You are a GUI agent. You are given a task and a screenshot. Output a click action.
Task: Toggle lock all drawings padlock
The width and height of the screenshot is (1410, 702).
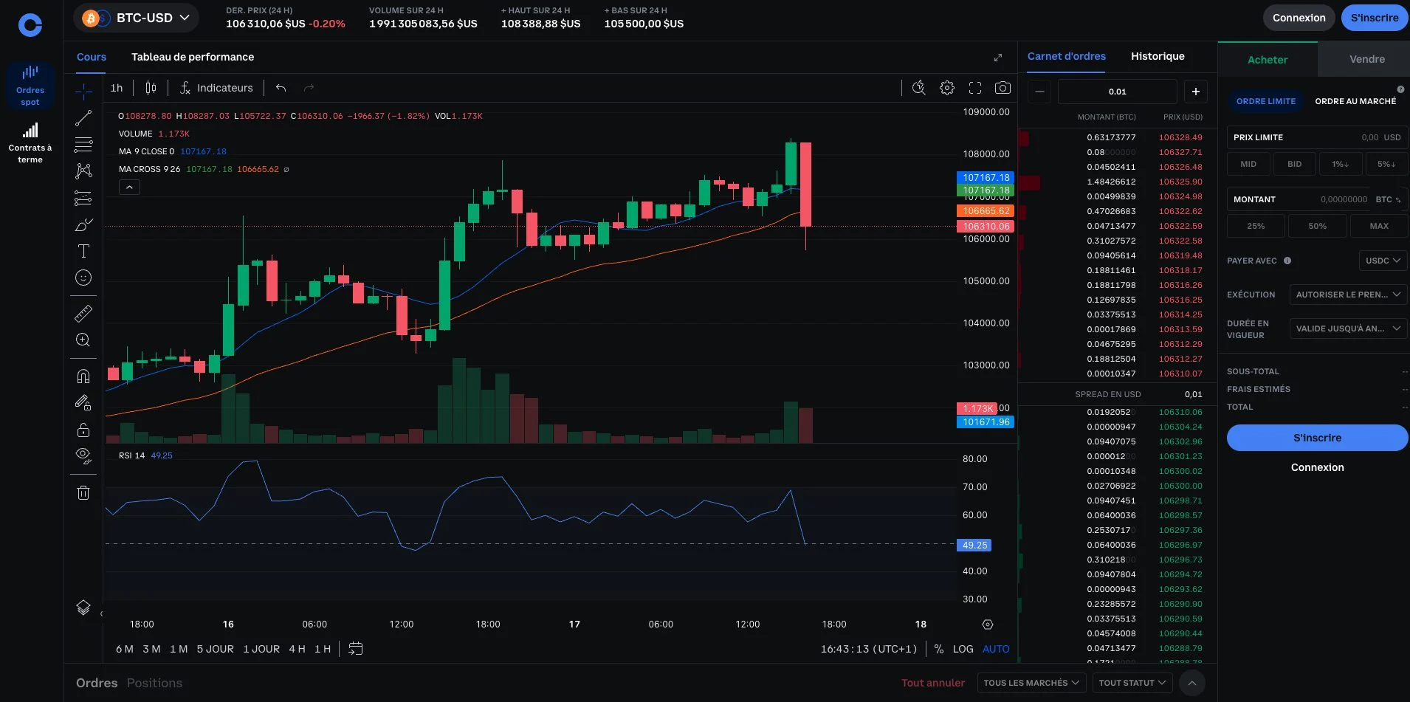(x=83, y=430)
